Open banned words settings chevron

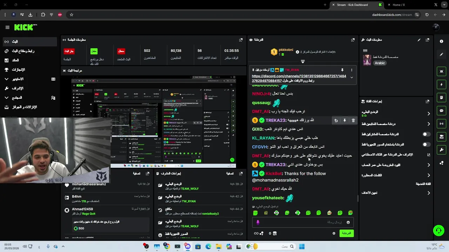point(429,175)
